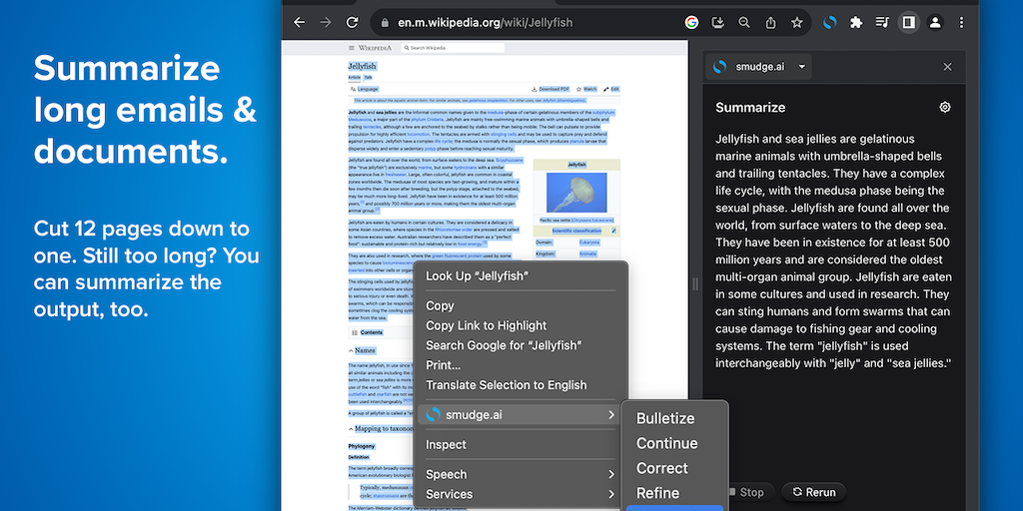Choose Correct from smudge.ai submenu

click(x=674, y=468)
